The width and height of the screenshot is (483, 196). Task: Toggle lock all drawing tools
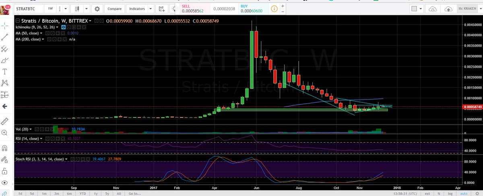tap(5, 171)
